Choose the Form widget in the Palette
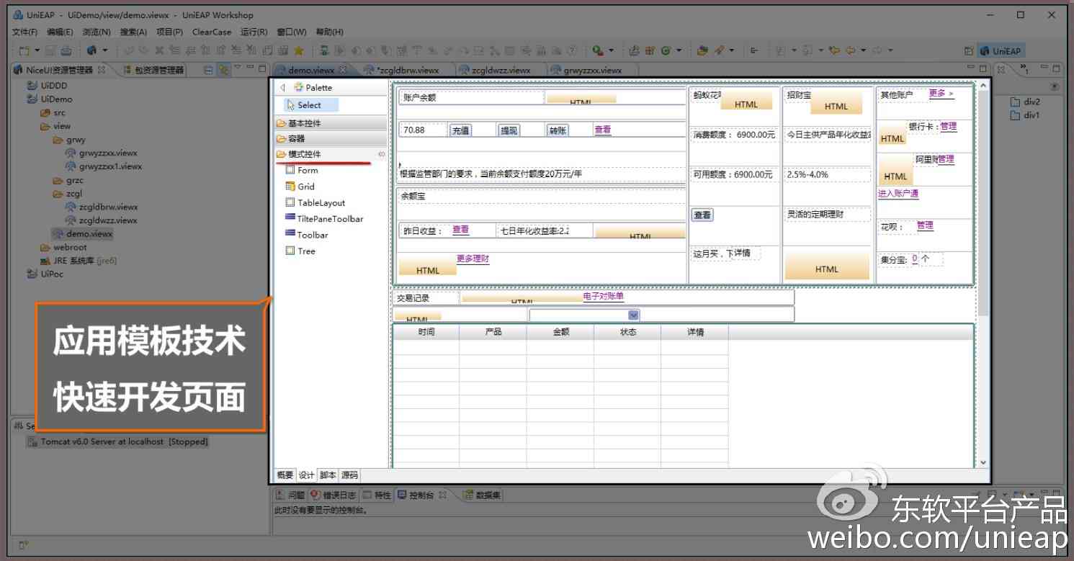Image resolution: width=1074 pixels, height=561 pixels. point(302,171)
